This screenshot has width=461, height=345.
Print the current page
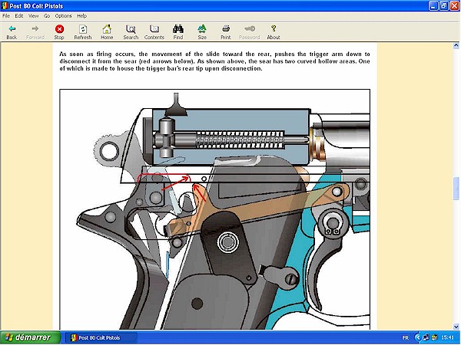click(x=226, y=32)
